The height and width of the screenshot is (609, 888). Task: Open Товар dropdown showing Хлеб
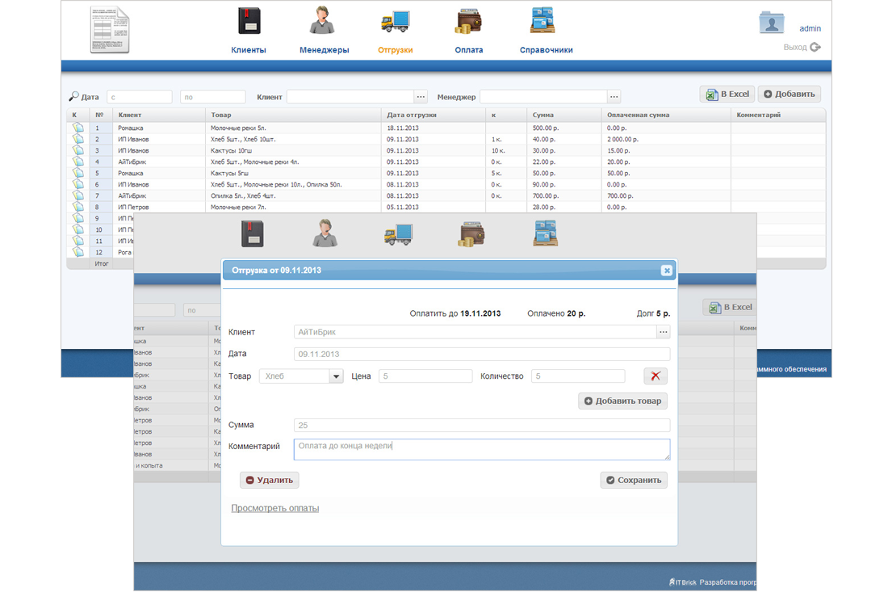pos(301,376)
